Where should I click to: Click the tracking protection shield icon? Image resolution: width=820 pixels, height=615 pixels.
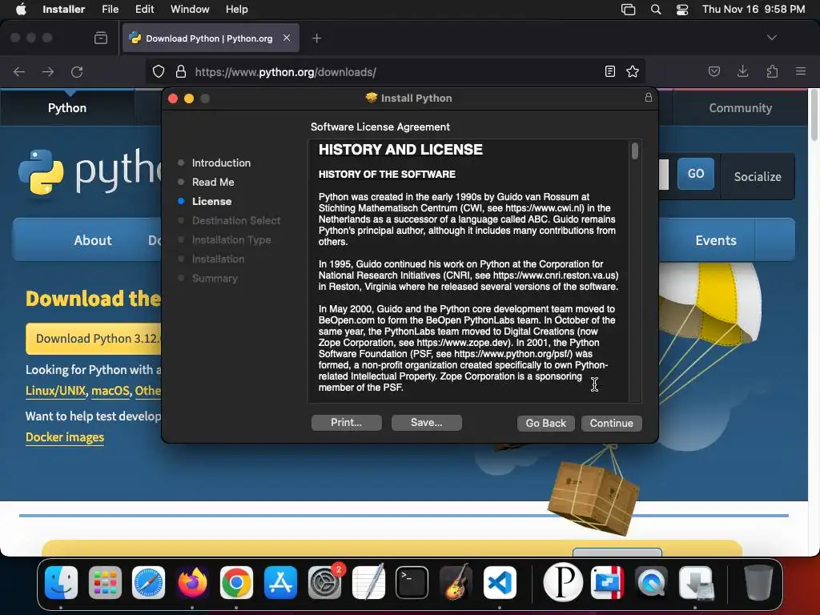(159, 71)
